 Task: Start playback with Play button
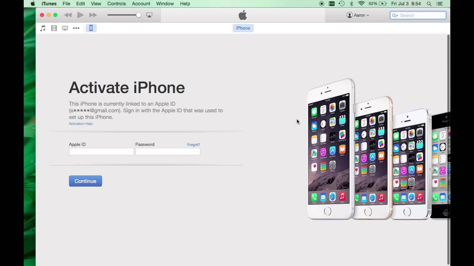[80, 15]
